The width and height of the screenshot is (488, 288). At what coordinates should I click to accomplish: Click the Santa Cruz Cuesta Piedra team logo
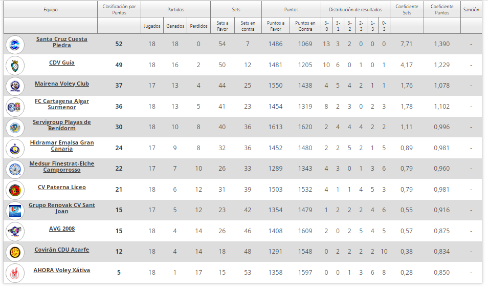coord(15,45)
